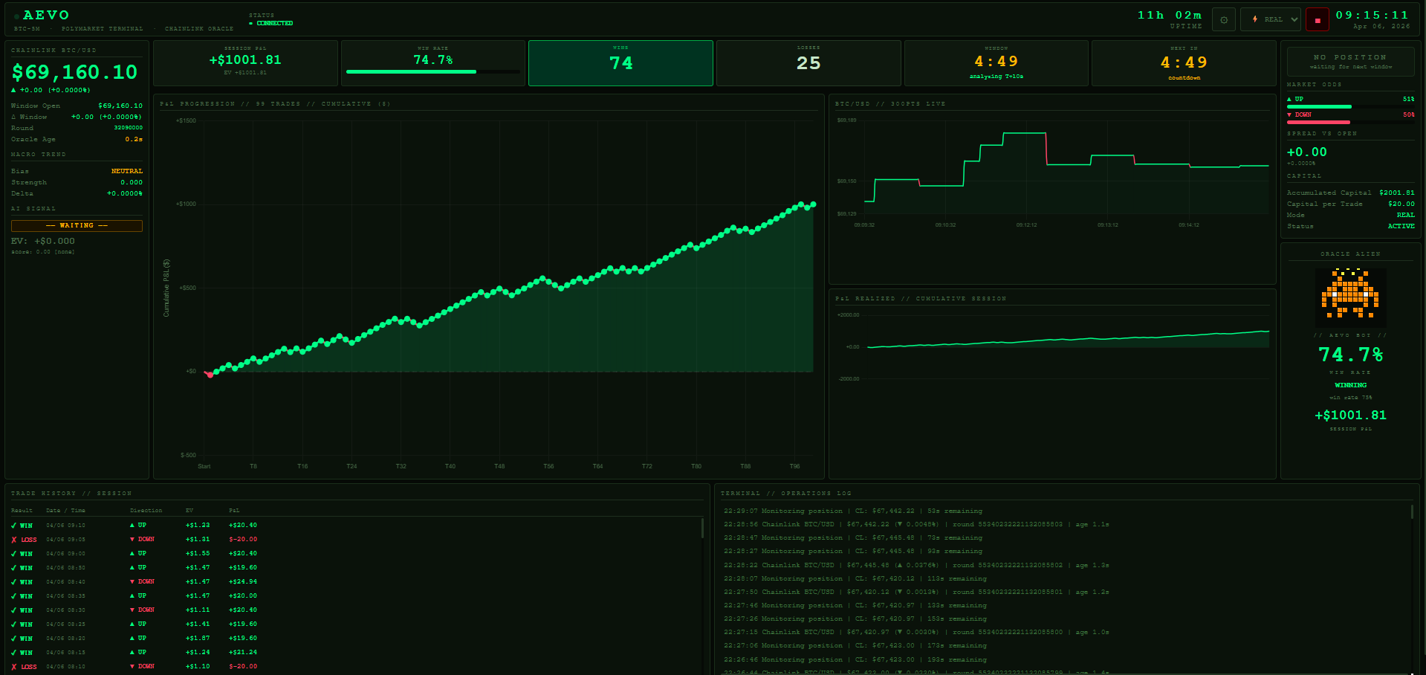This screenshot has height=675, width=1426.
Task: Click the WAITING AI signal indicator
Action: click(x=77, y=225)
